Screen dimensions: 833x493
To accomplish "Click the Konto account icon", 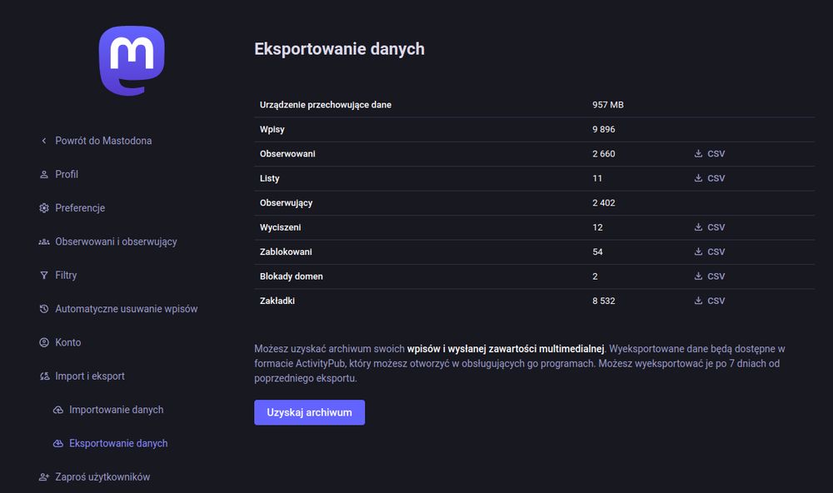I will [42, 342].
